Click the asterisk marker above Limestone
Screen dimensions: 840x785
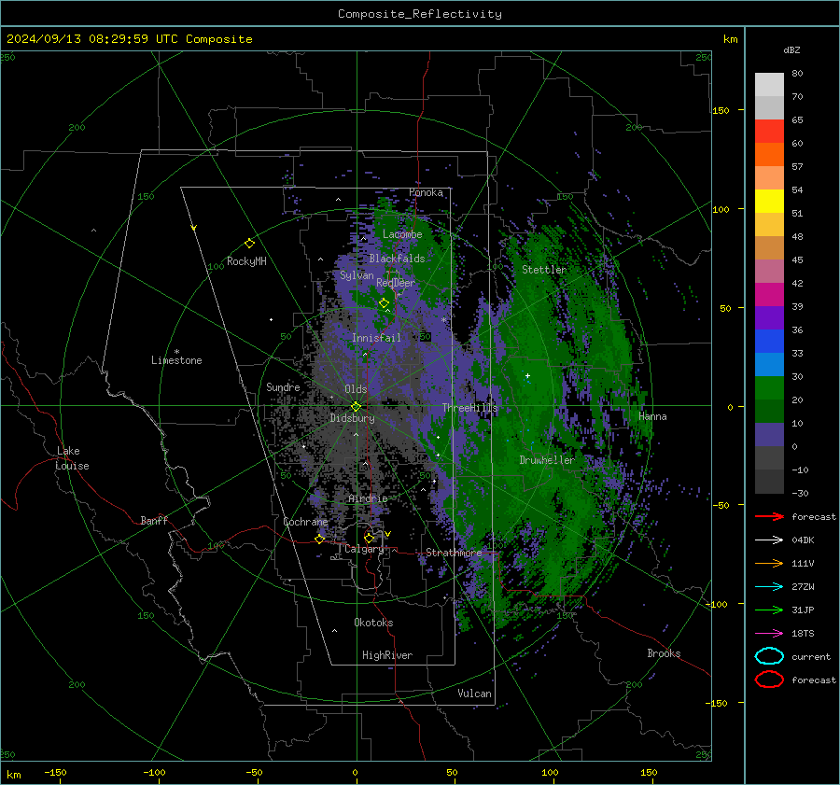176,352
